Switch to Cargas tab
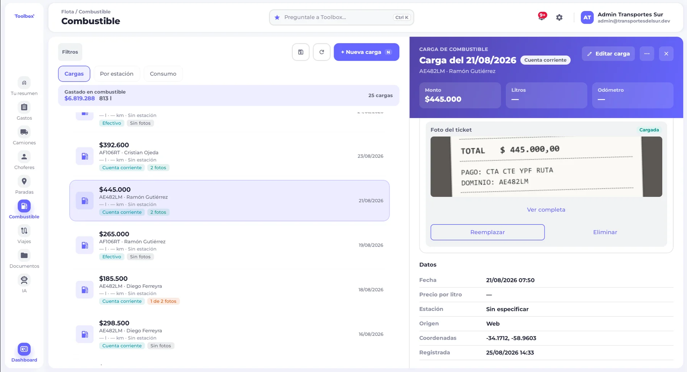Image resolution: width=687 pixels, height=372 pixels. click(x=74, y=74)
